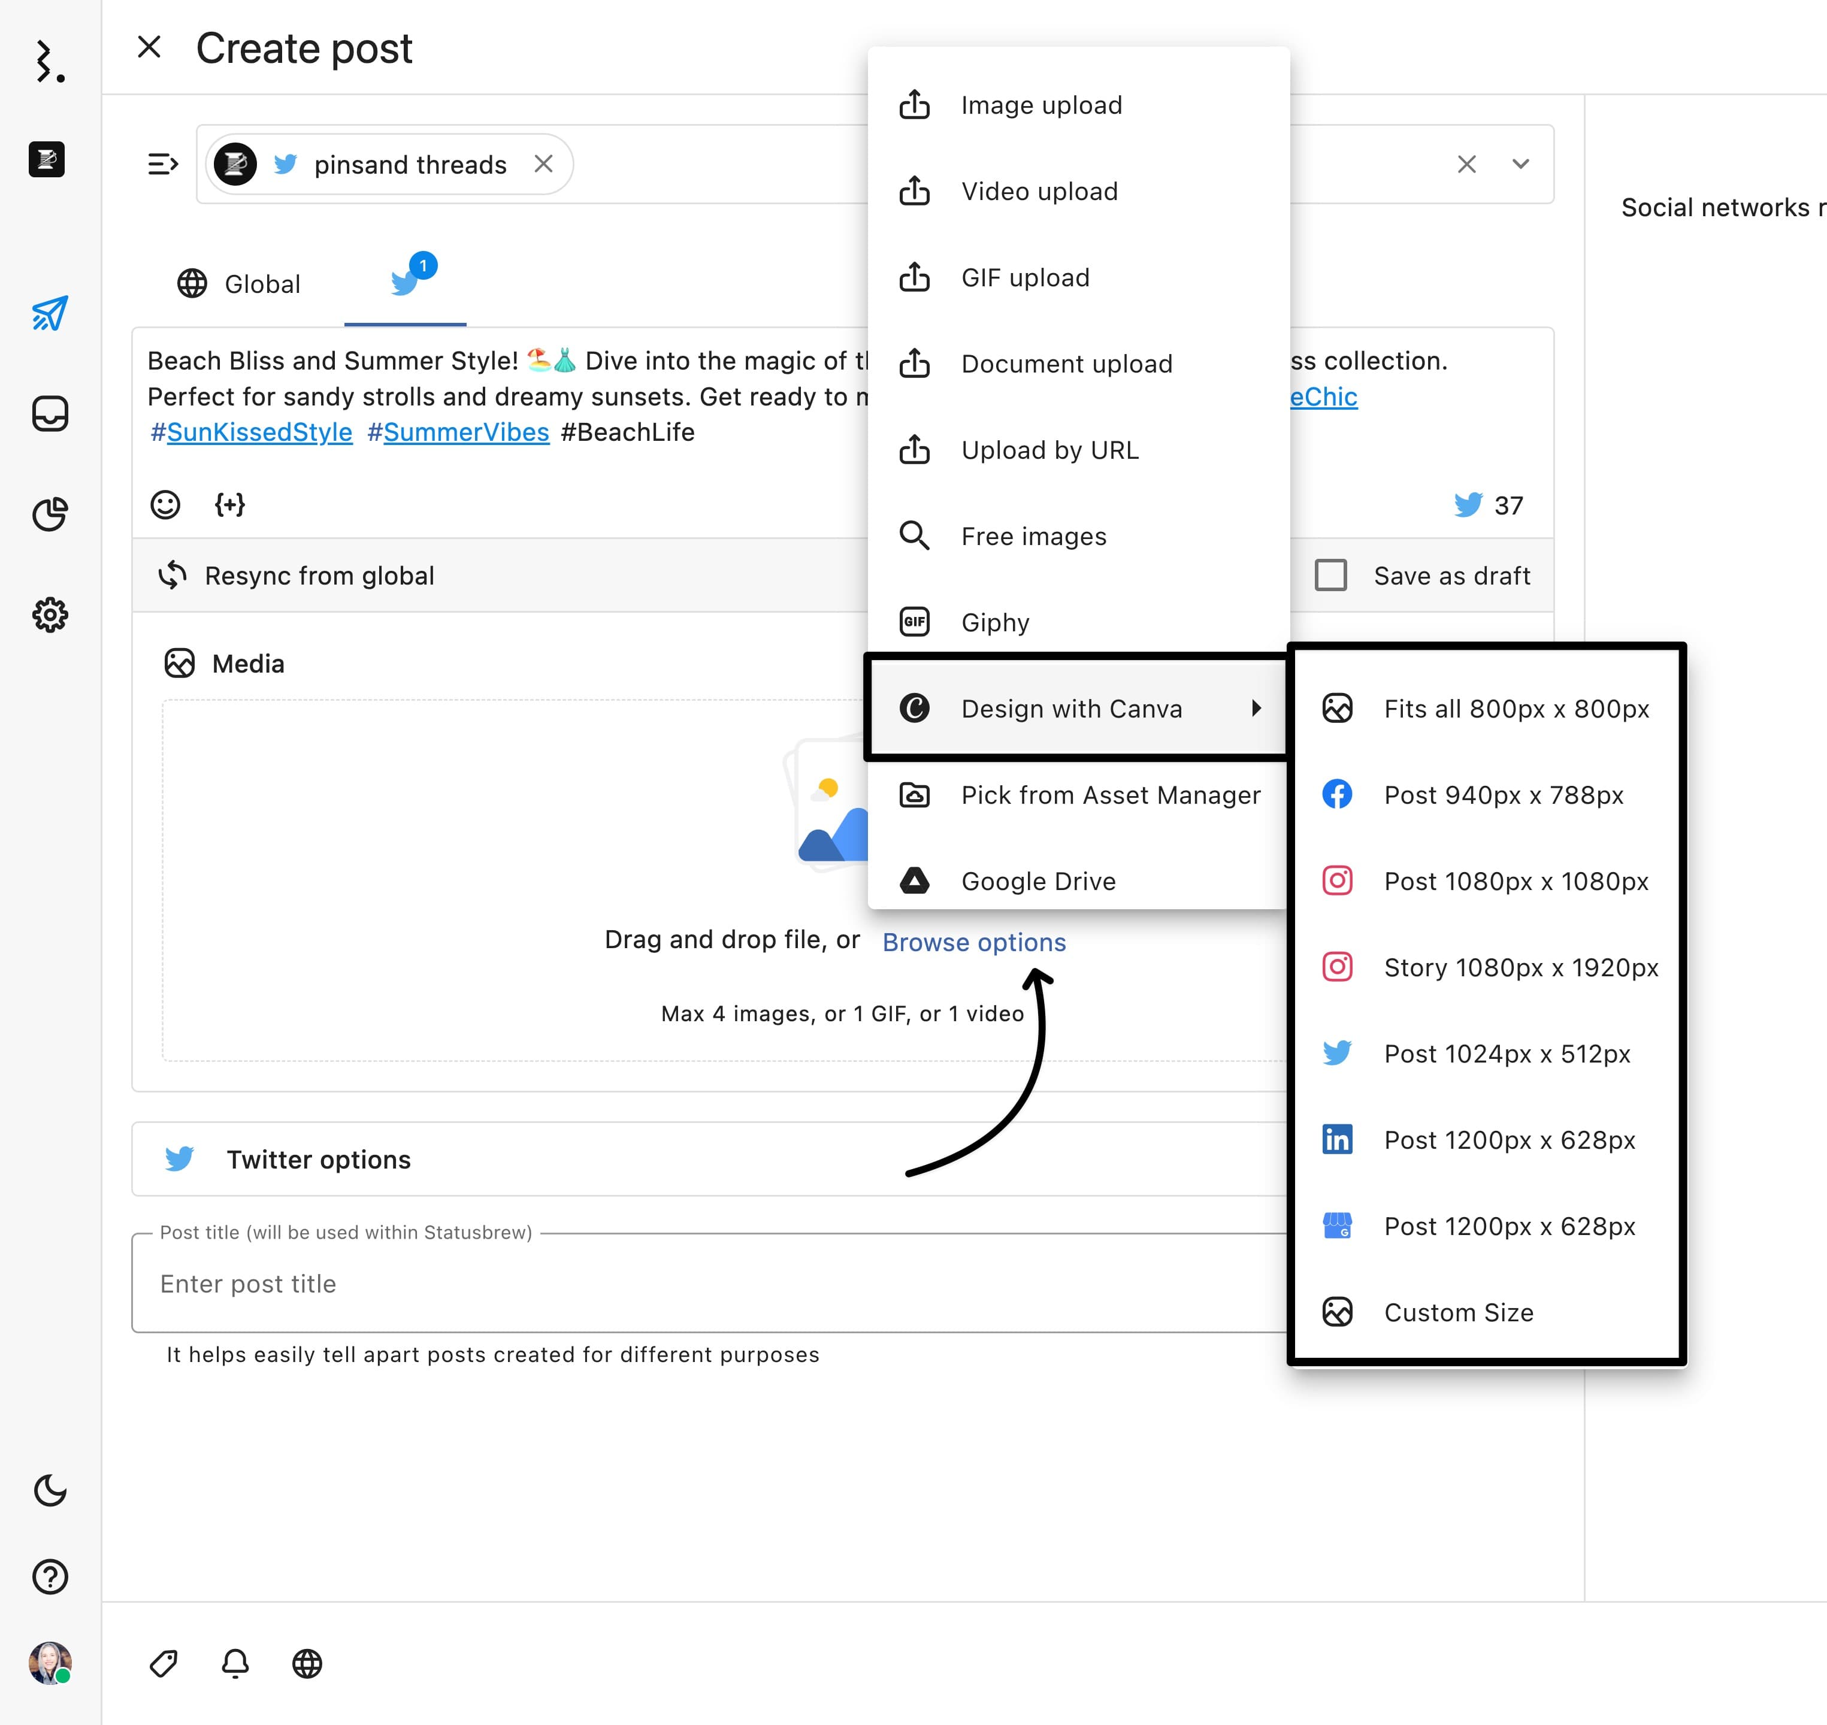This screenshot has height=1725, width=1827.
Task: Open the emoji picker in composer
Action: pos(165,505)
